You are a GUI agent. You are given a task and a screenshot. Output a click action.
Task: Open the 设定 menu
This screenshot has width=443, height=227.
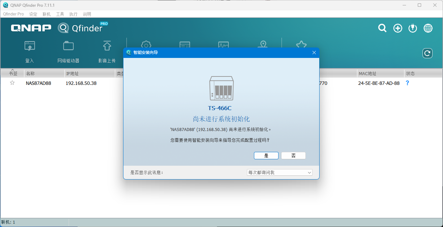tap(33, 14)
